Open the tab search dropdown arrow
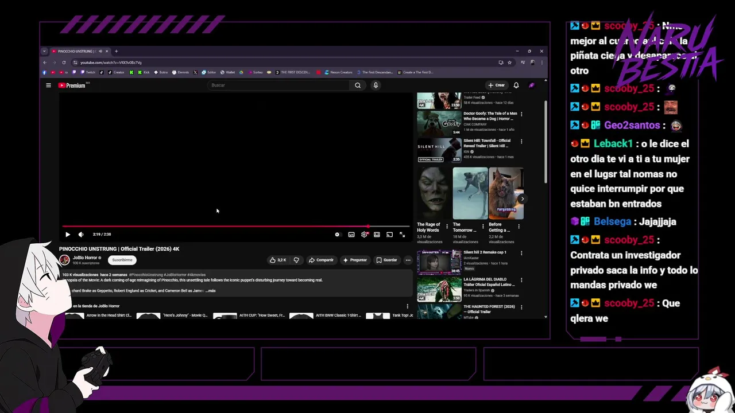 (44, 51)
